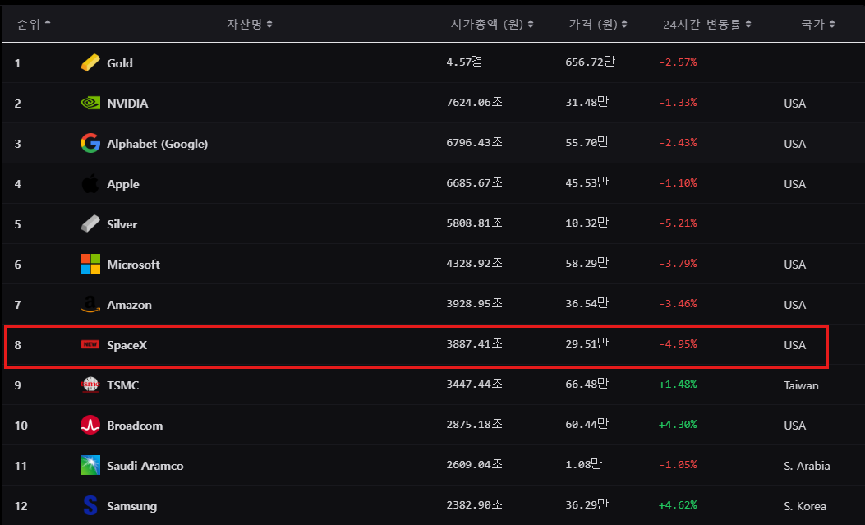Screen dimensions: 865x525
Task: Click Amazon price 36.54만
Action: (587, 303)
